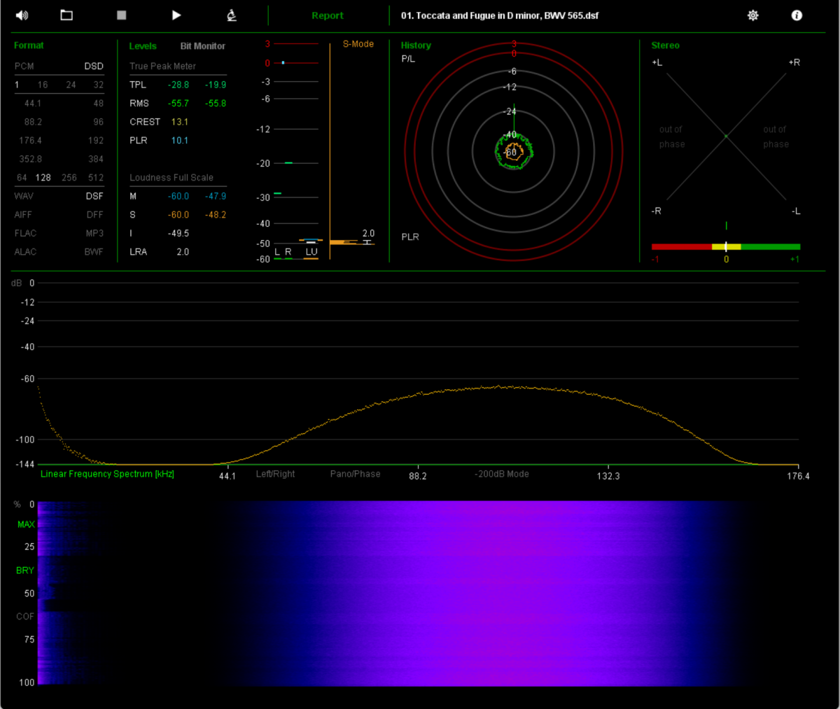The height and width of the screenshot is (709, 840).
Task: Select DSD rate 64
Action: (22, 178)
